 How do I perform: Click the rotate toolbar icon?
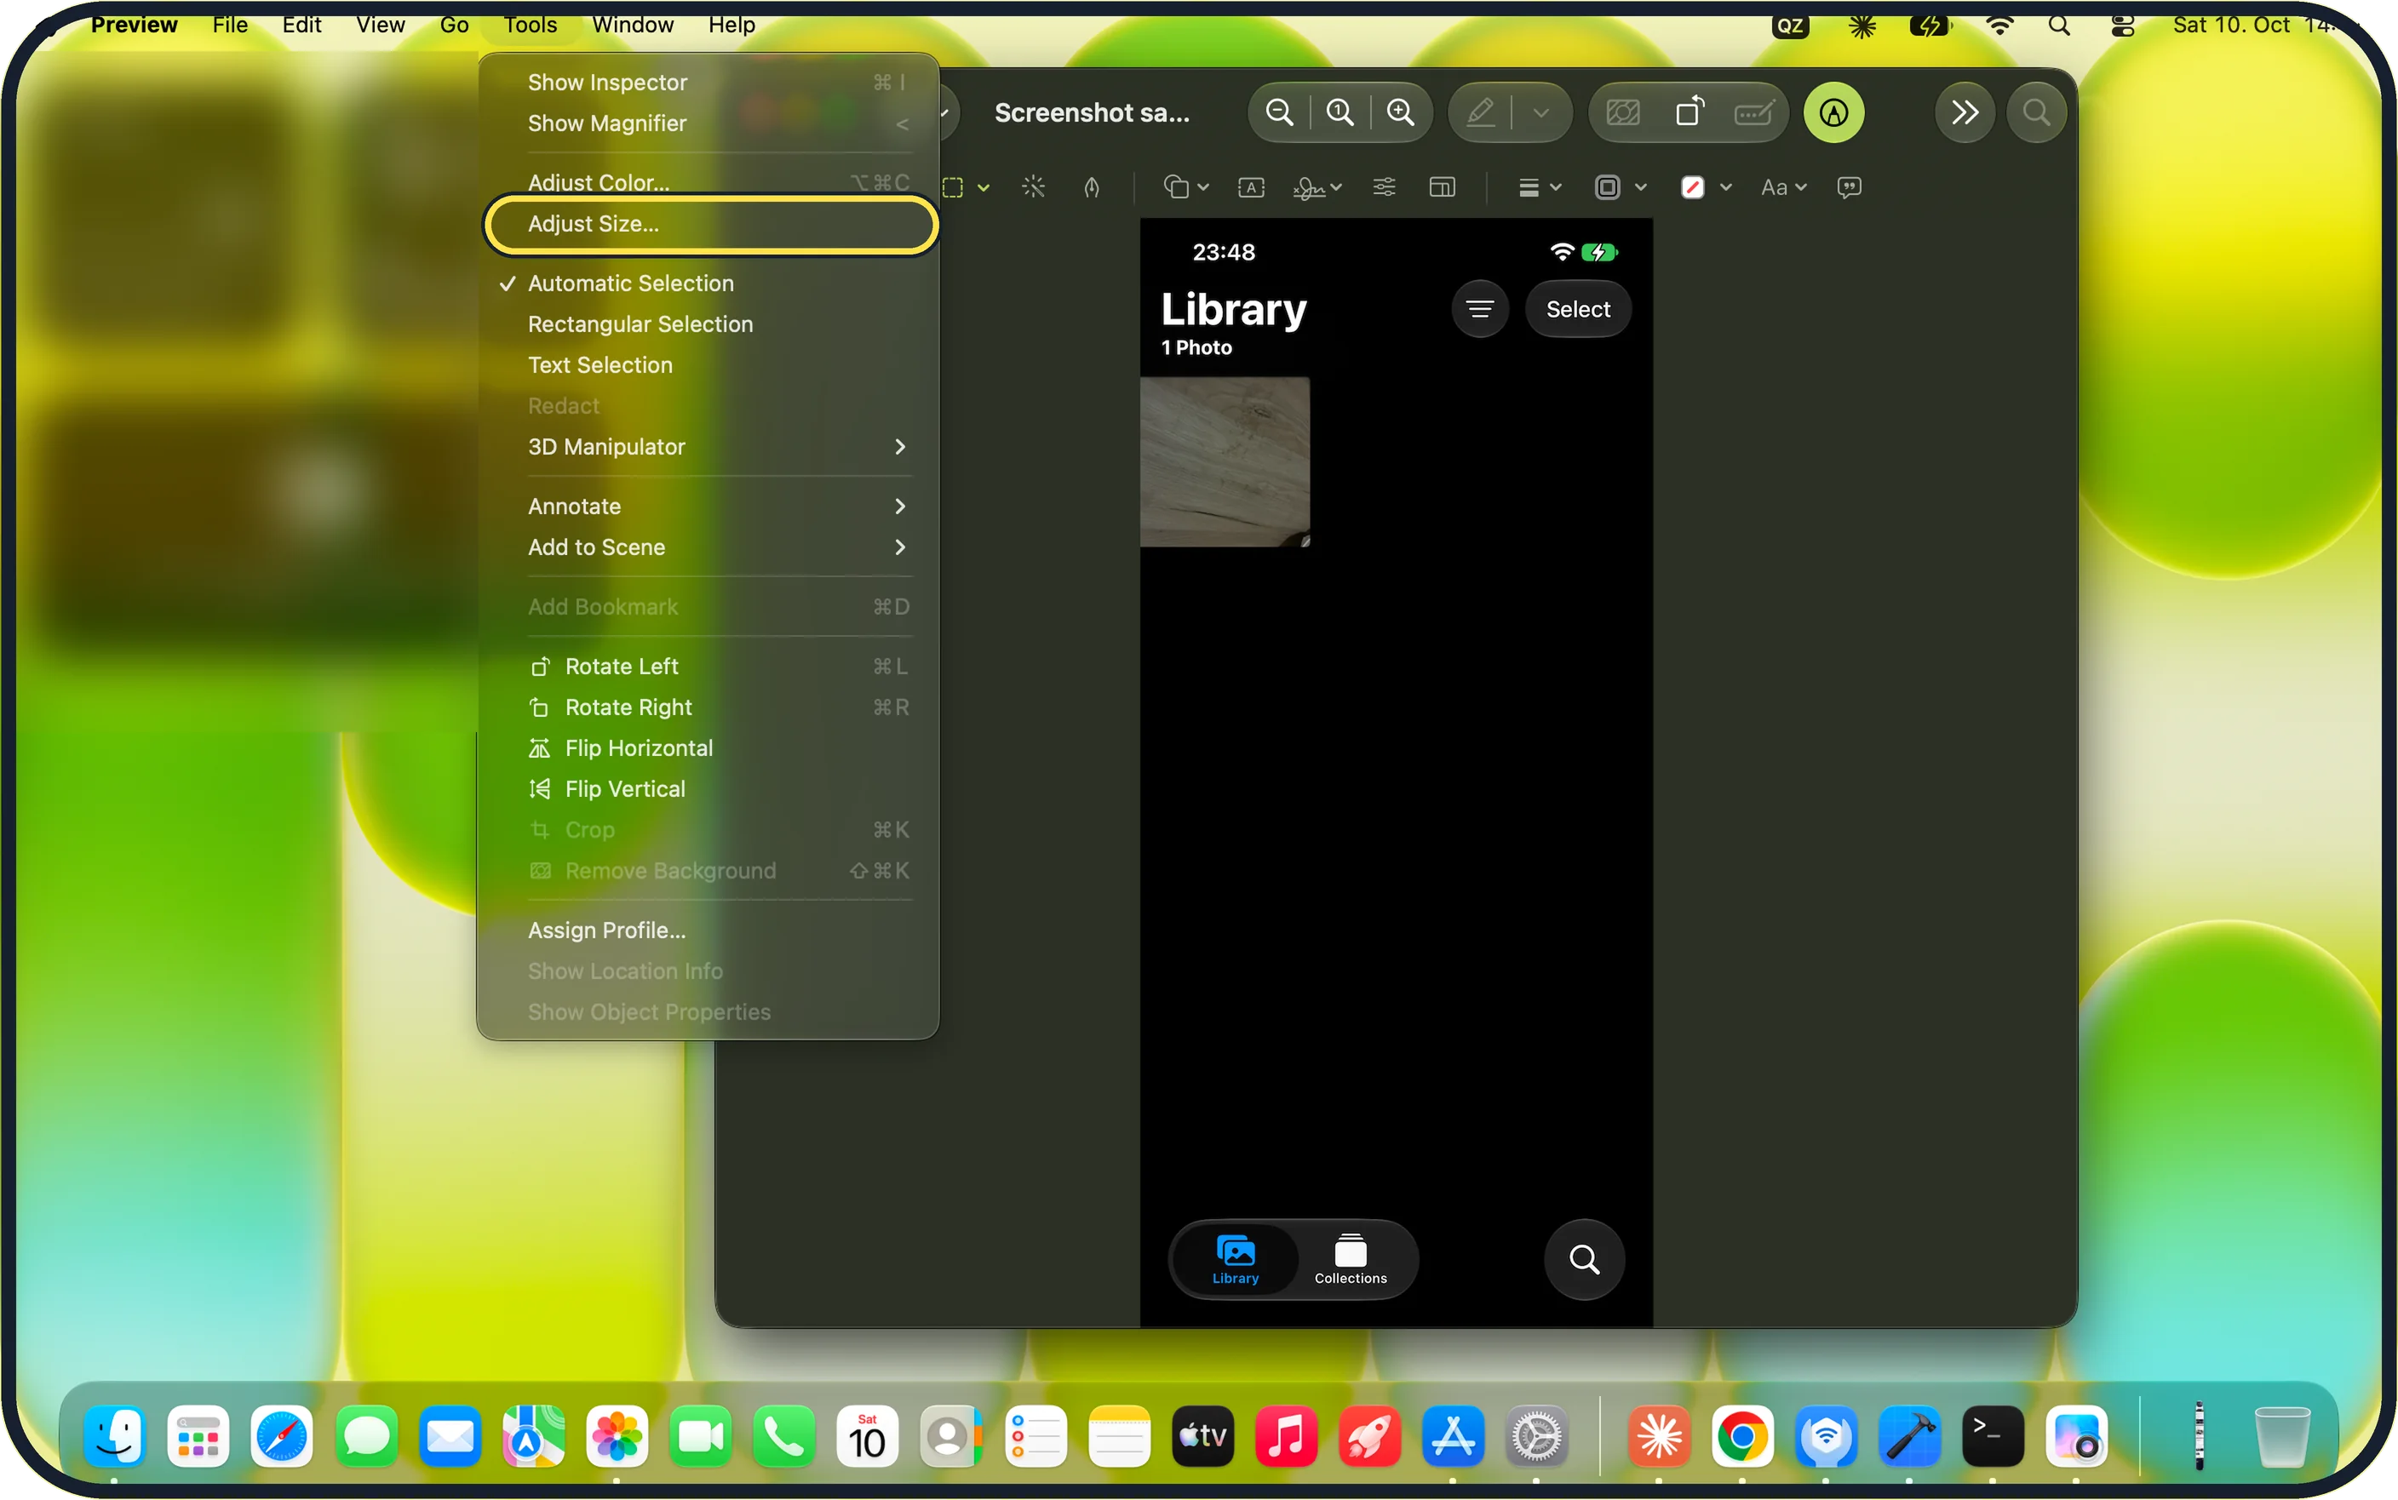tap(1689, 112)
